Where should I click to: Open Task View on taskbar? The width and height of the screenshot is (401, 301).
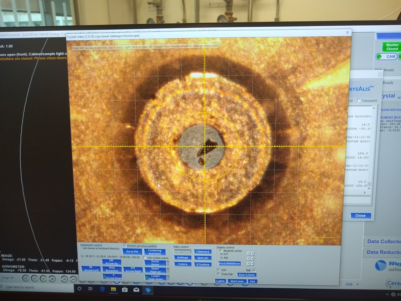[90, 289]
